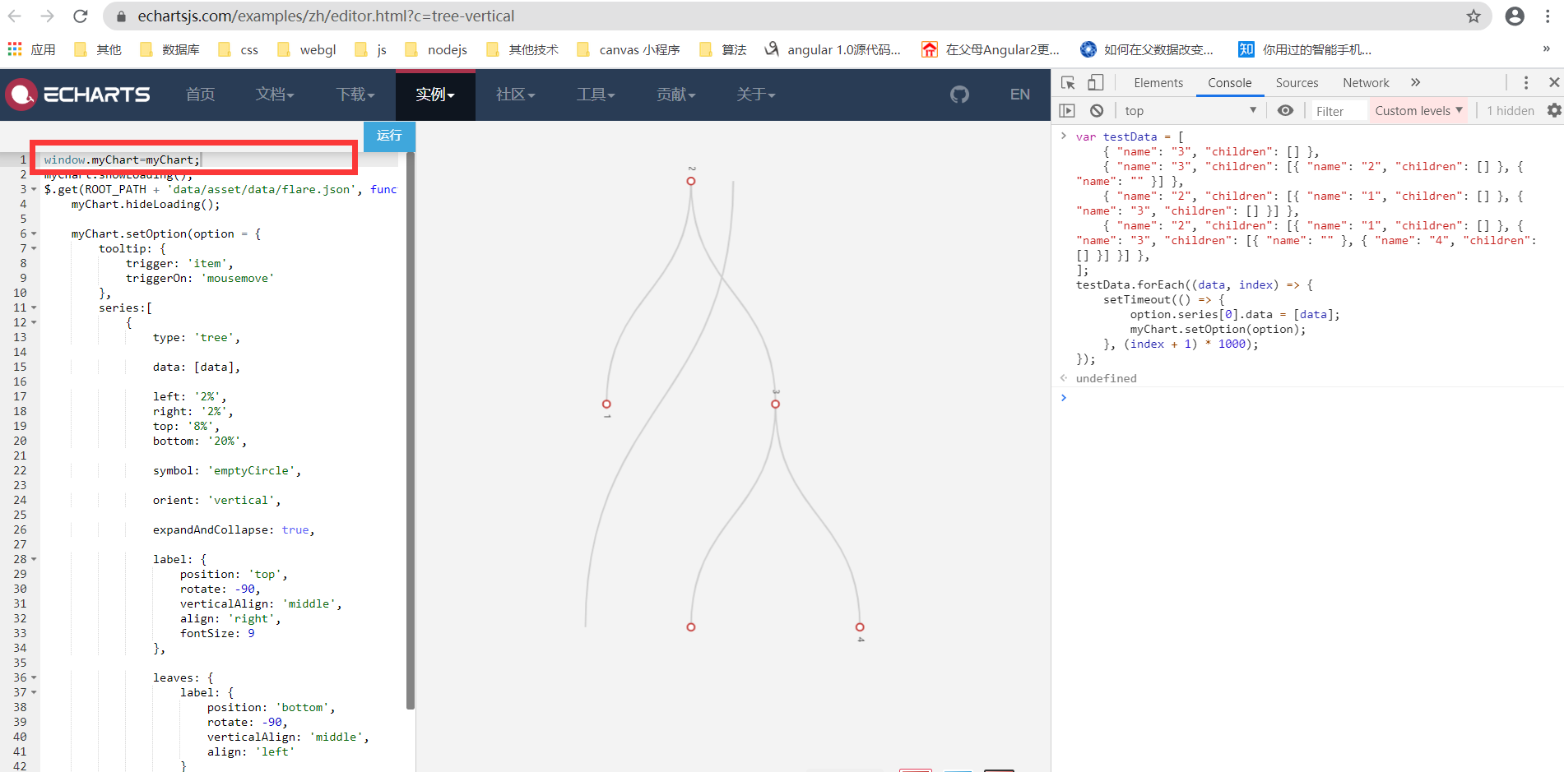This screenshot has width=1564, height=772.
Task: Activate DevTools inspect element tool
Action: click(1068, 82)
